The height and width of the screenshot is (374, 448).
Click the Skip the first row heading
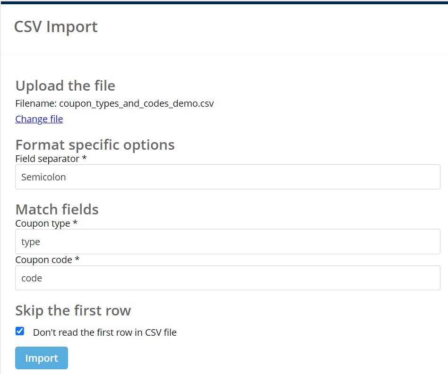[73, 311]
